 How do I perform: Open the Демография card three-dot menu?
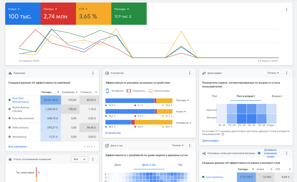(287, 73)
